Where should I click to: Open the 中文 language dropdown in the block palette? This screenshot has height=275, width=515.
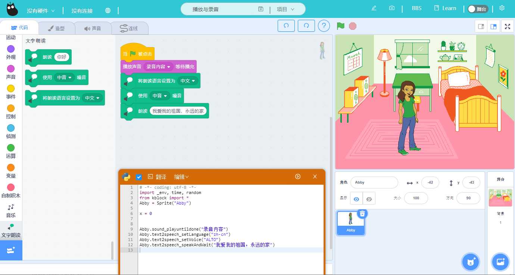tap(92, 98)
